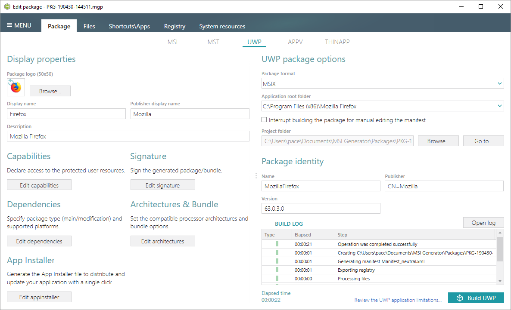511x310 pixels.
Task: Click the Version field
Action: tap(321, 209)
